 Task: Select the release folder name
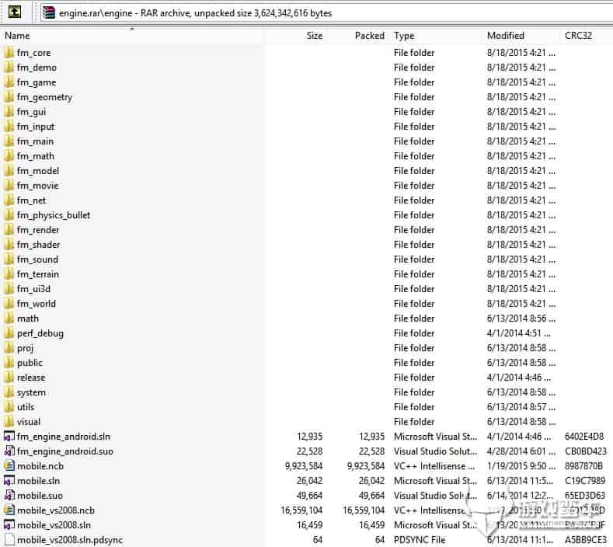(x=31, y=378)
